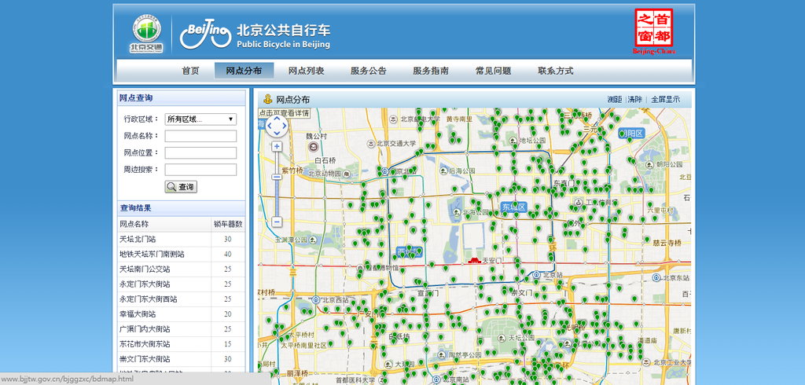Click the anchor icon beside 网点分布 title
805x385 pixels.
pos(267,100)
